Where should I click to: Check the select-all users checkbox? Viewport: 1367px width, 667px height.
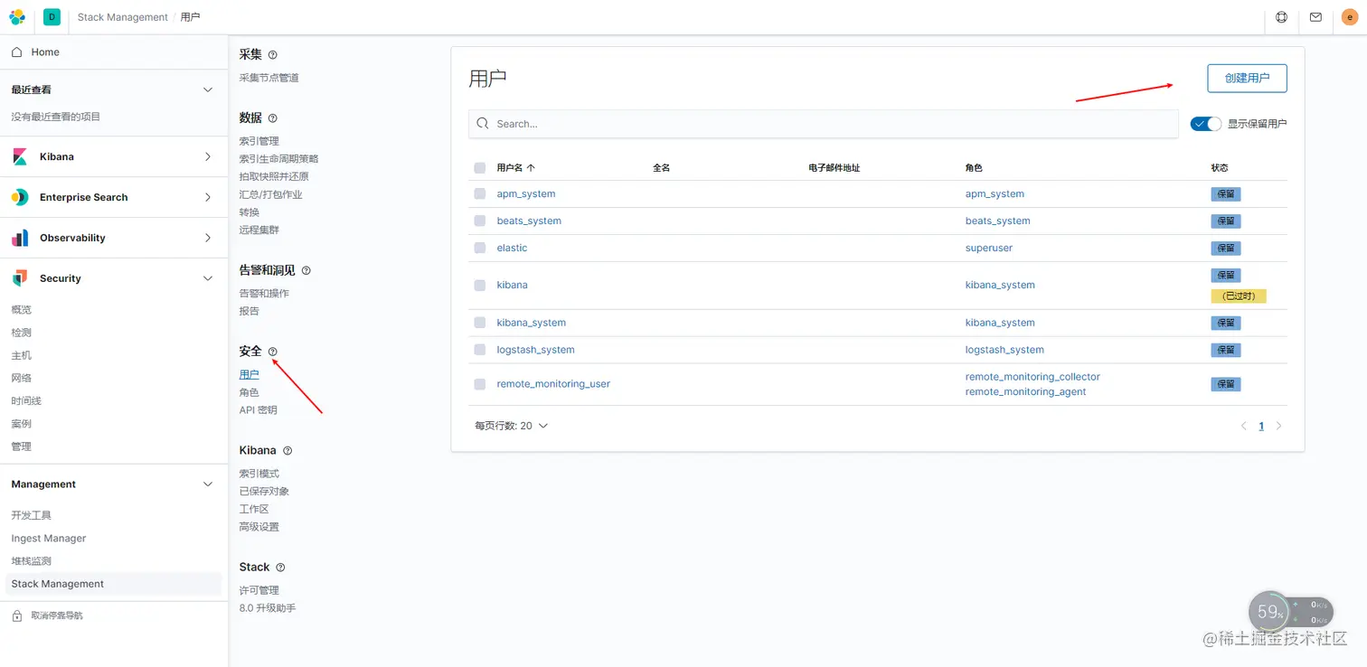480,168
